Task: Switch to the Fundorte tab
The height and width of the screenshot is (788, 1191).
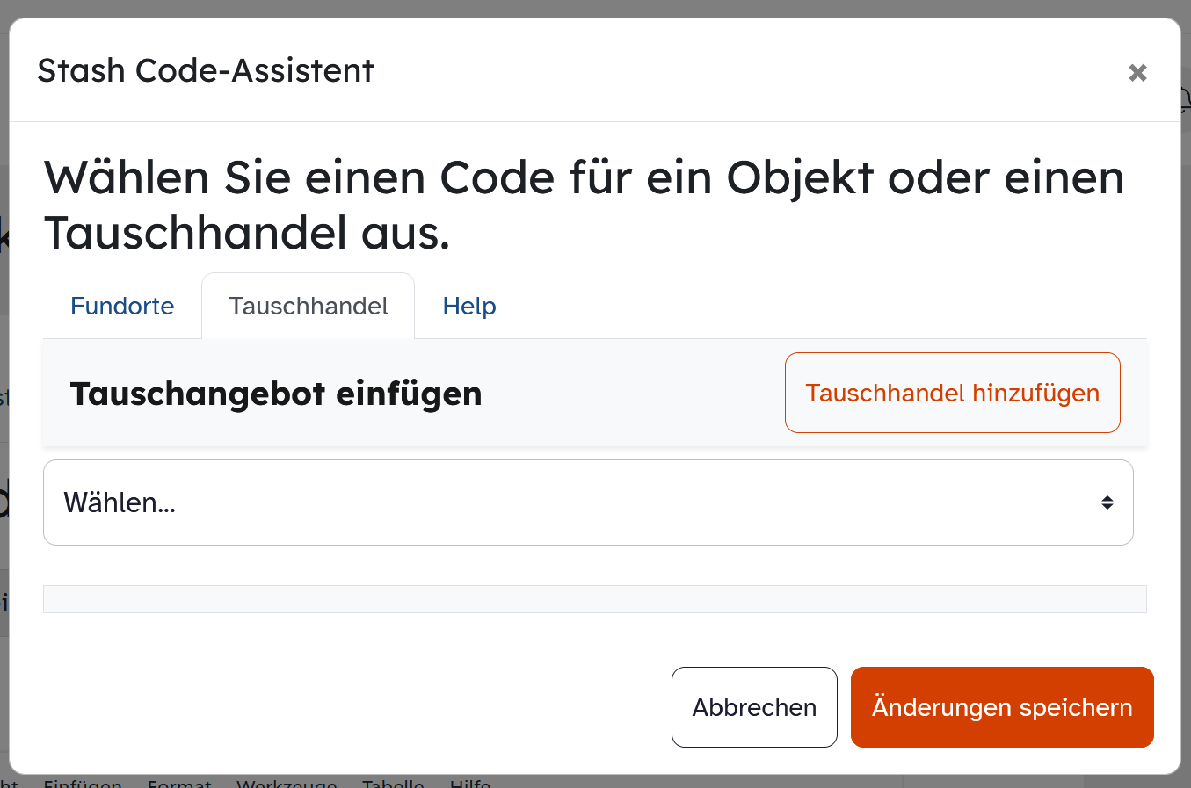Action: pyautogui.click(x=122, y=306)
